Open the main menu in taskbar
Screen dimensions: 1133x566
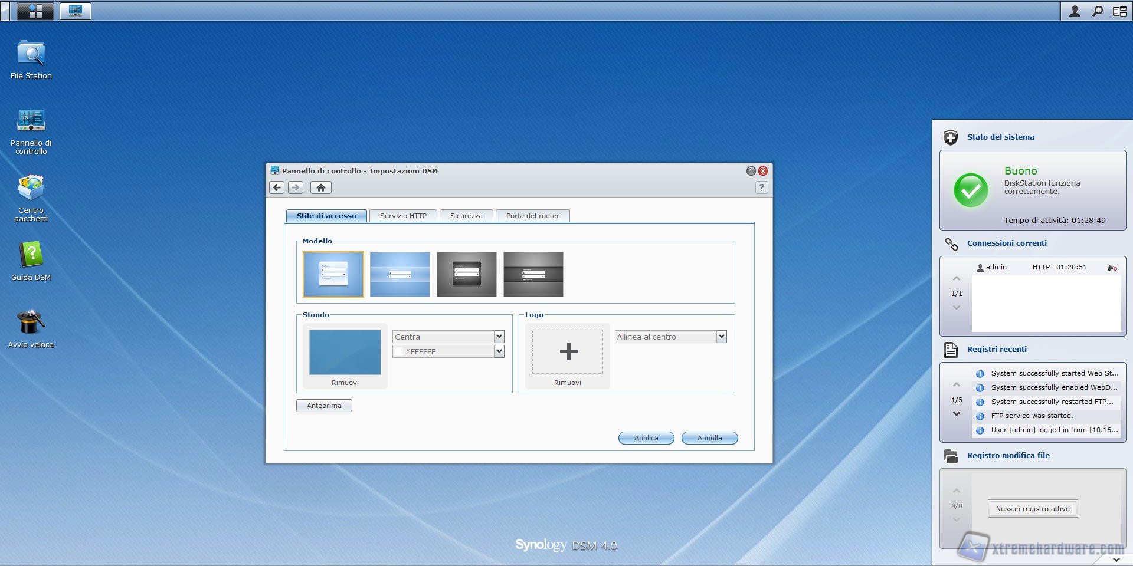coord(35,11)
